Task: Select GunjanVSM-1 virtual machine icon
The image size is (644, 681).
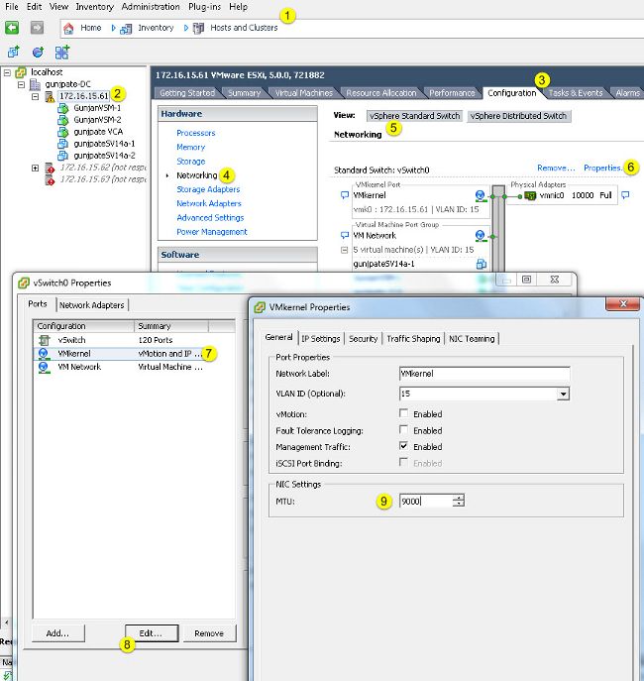Action: [63, 108]
